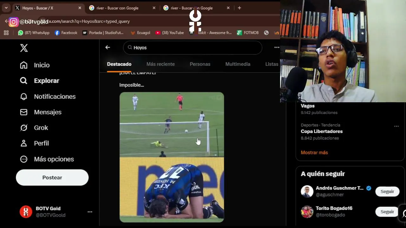Click the Postear button
This screenshot has height=228, width=406.
pos(52,177)
